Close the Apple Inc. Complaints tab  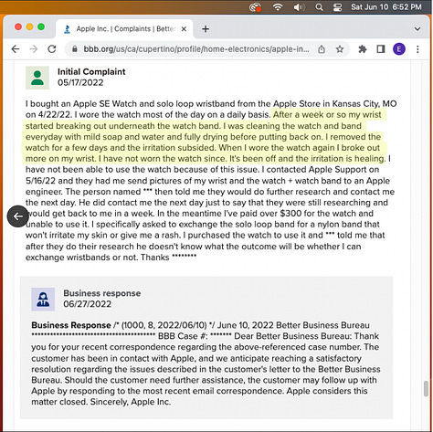[x=184, y=29]
